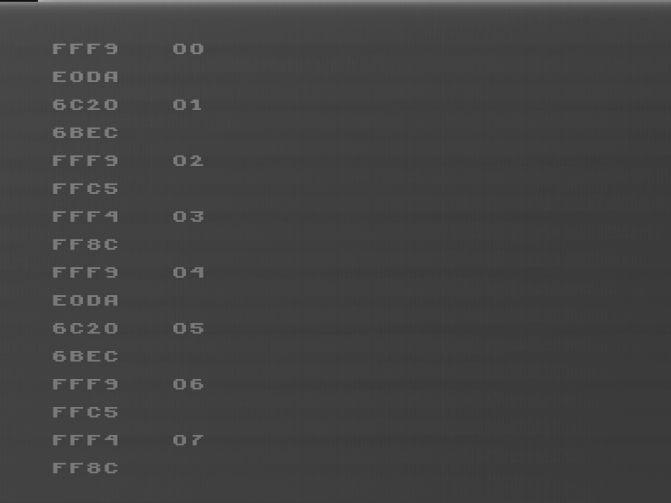Click the index label 04
Screen dimensions: 671x503
point(189,272)
